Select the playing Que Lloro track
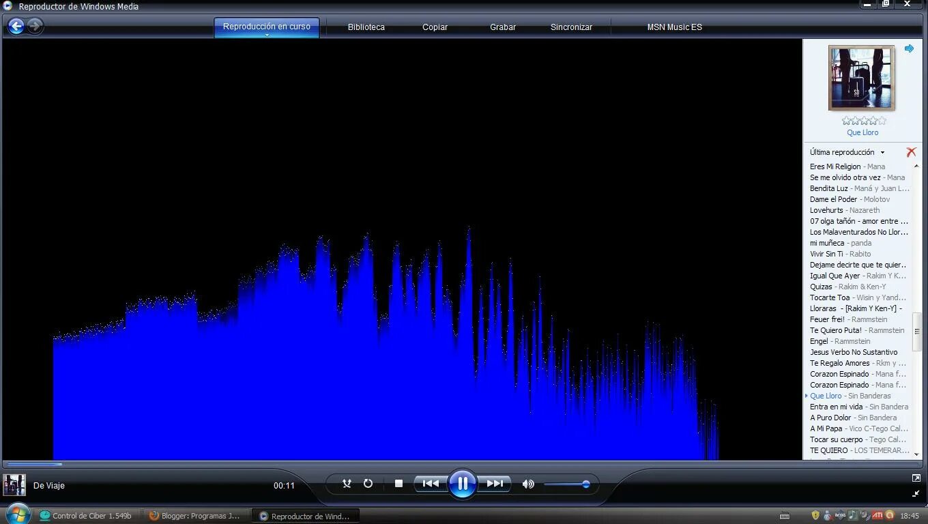Image resolution: width=928 pixels, height=524 pixels. pyautogui.click(x=860, y=396)
